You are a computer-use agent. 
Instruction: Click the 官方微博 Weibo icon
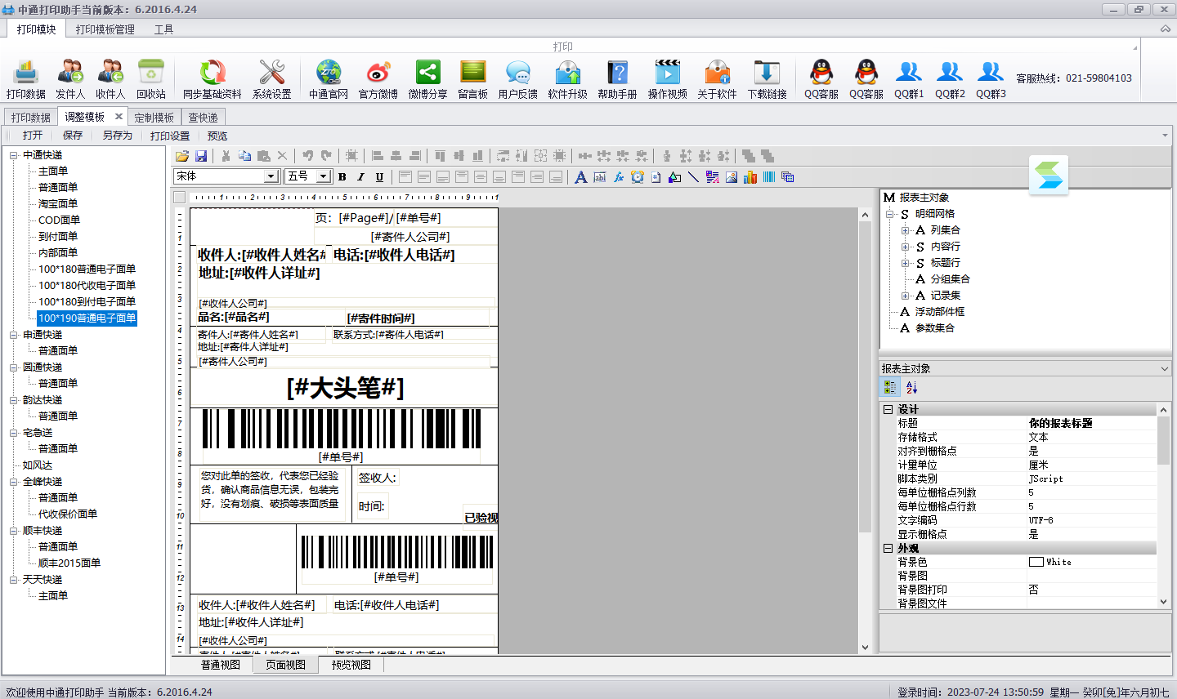click(378, 72)
